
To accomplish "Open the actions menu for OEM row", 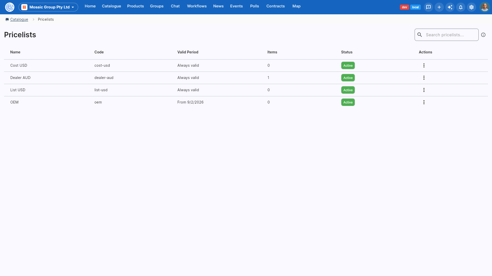I will (424, 102).
